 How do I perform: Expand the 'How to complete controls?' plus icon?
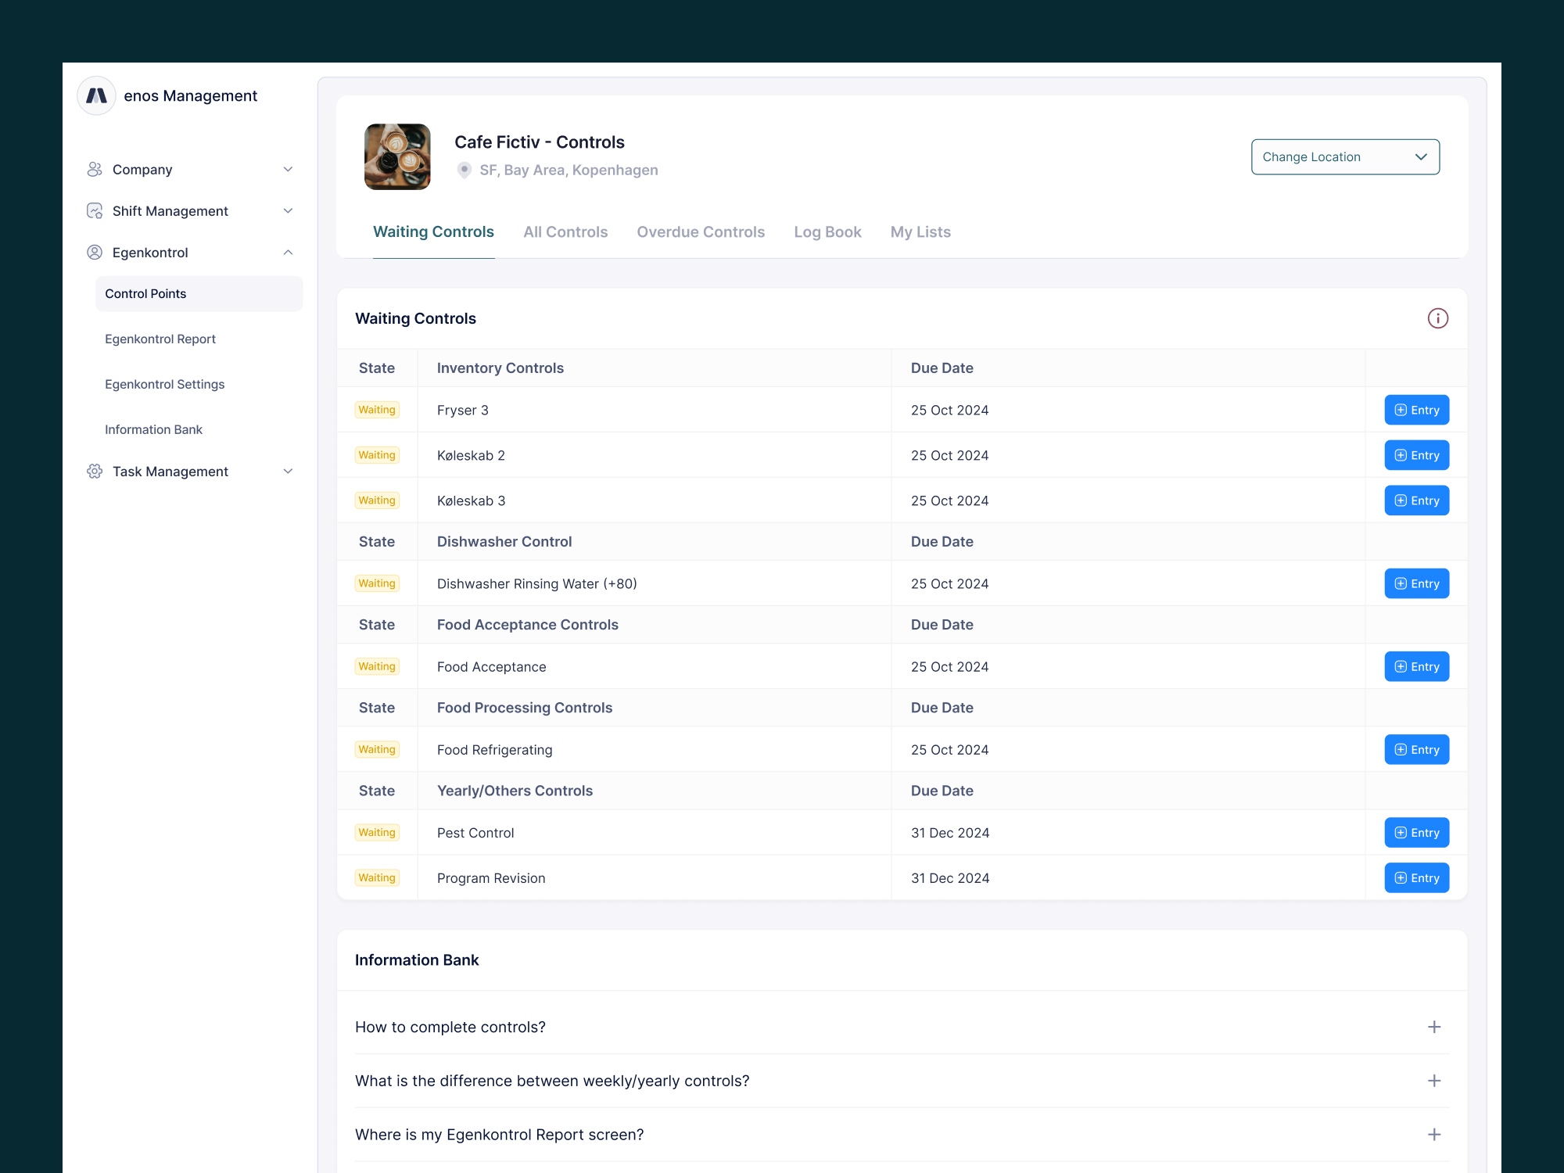pos(1433,1027)
